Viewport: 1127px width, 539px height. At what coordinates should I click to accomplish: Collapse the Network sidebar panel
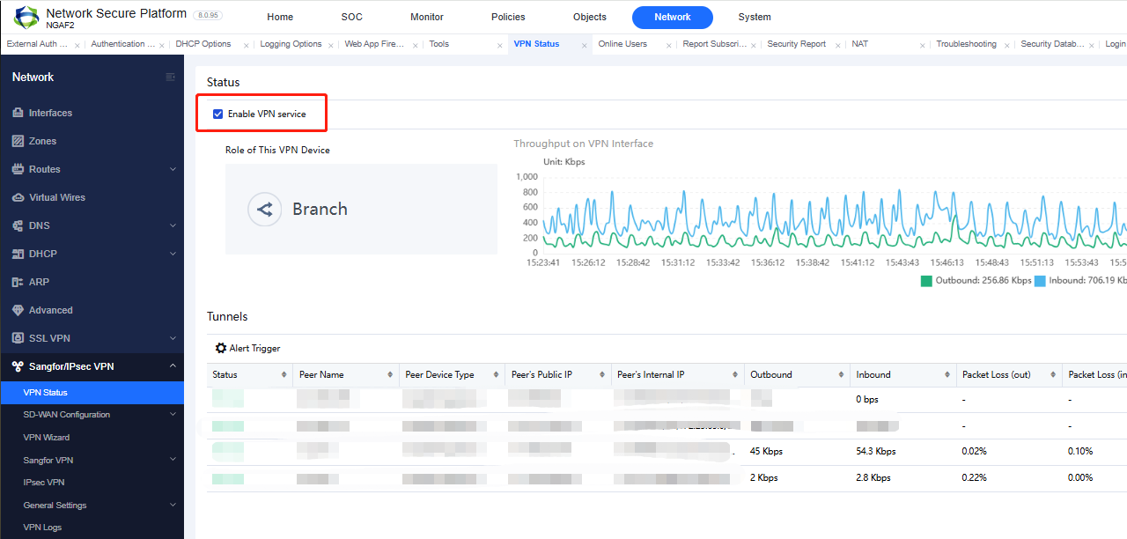click(169, 77)
